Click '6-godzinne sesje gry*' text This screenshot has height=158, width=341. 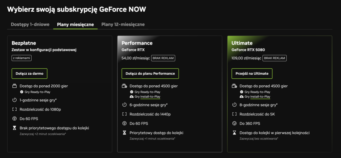pos(149,105)
